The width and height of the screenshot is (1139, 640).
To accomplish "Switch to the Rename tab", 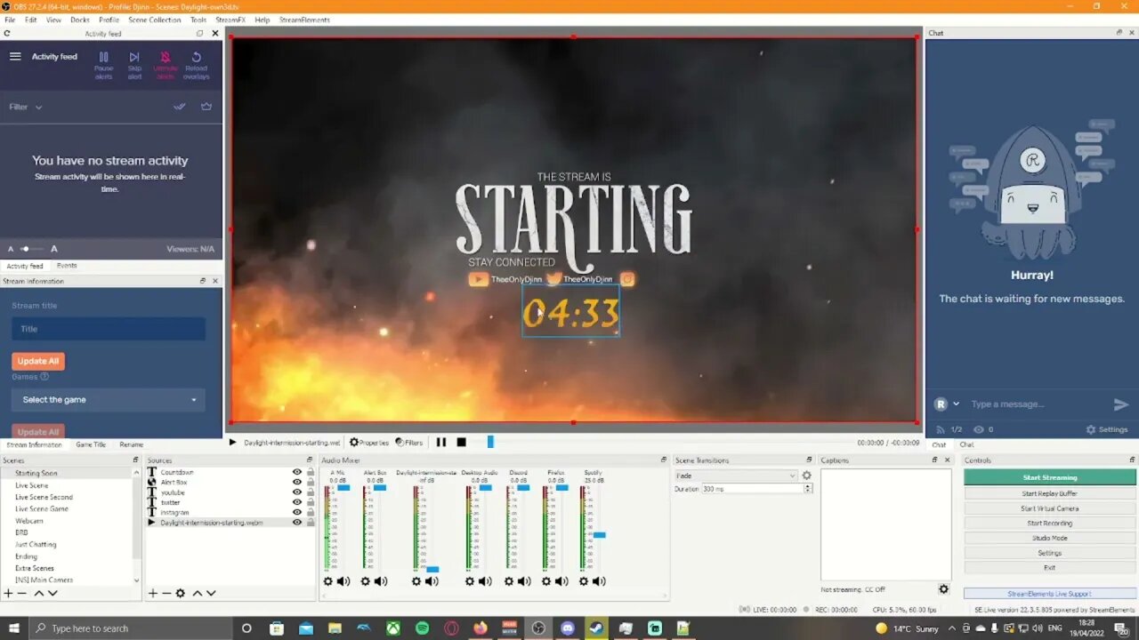I will pos(131,444).
